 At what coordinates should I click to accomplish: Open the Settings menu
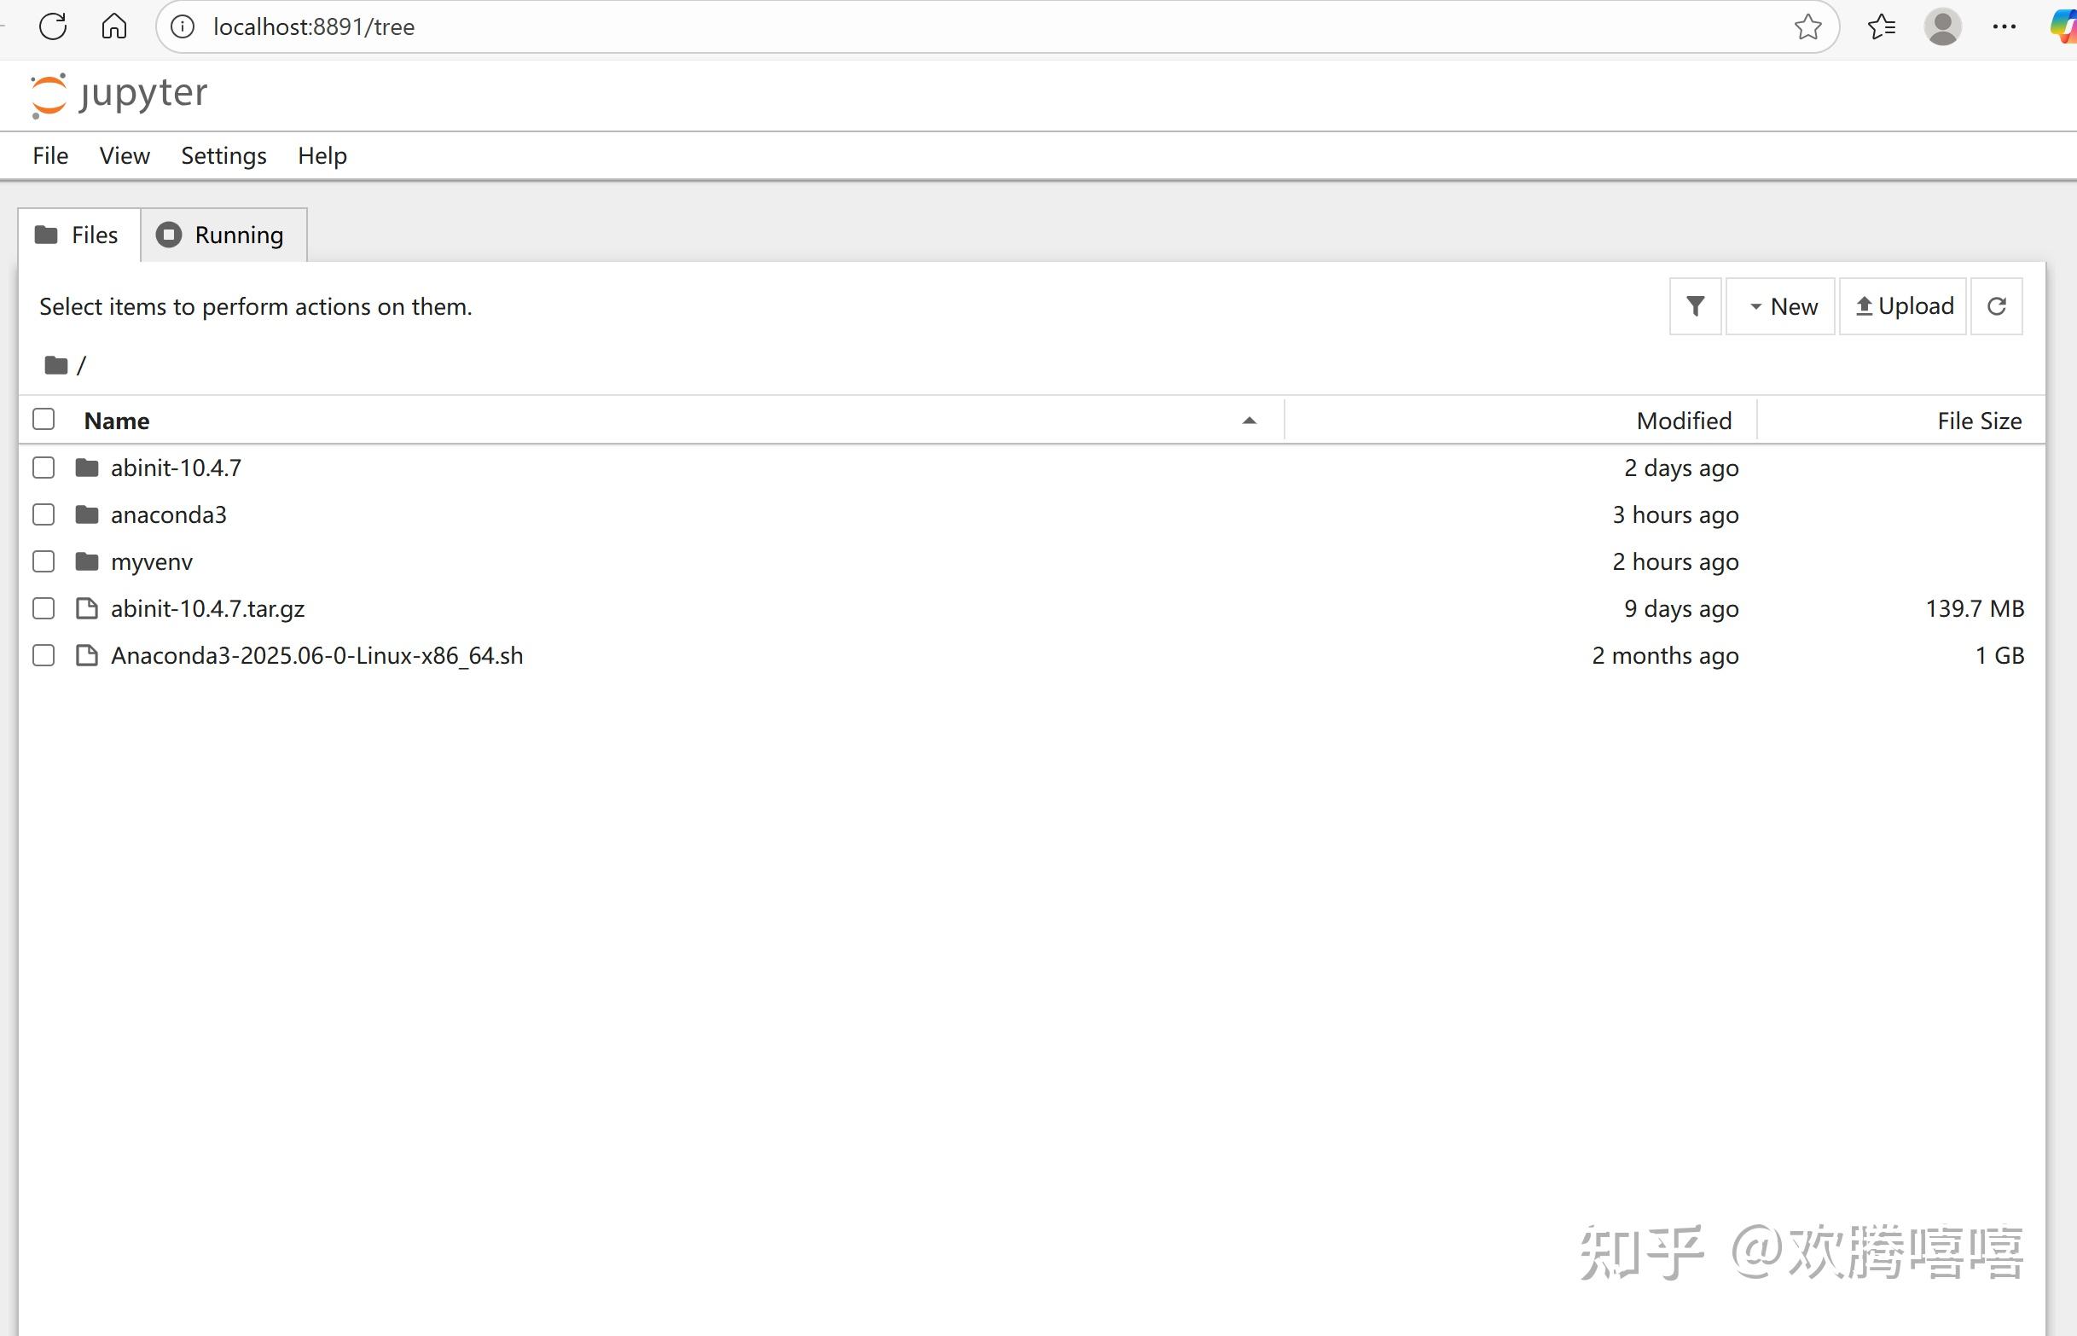point(223,155)
